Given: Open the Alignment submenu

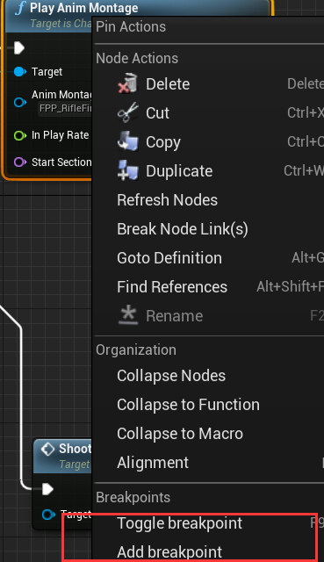Looking at the screenshot, I should [209, 463].
